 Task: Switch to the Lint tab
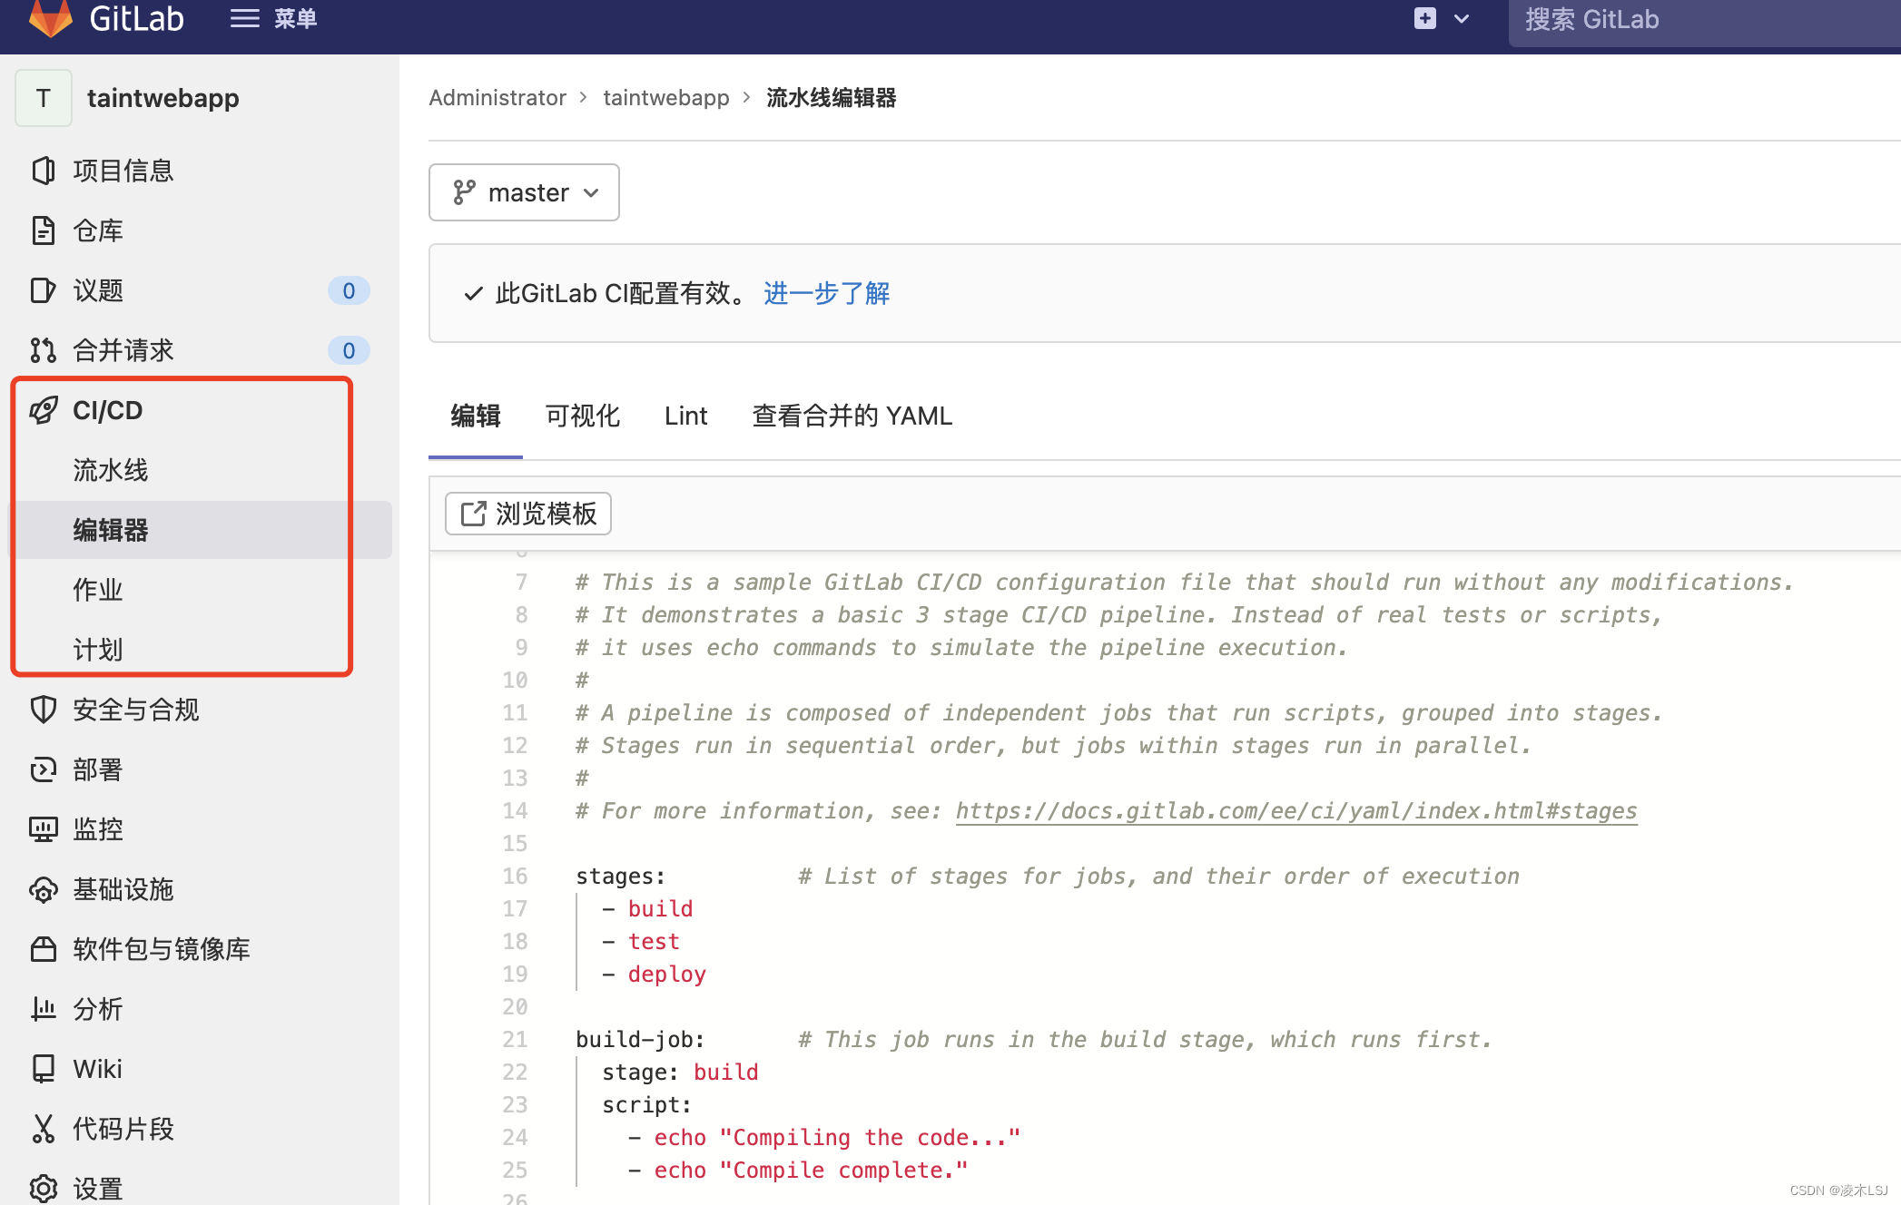(x=685, y=415)
